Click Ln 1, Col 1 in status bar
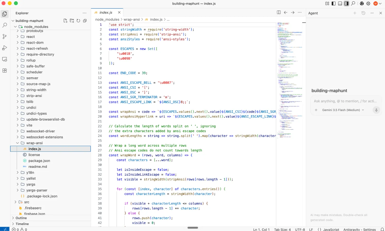 coord(261,229)
